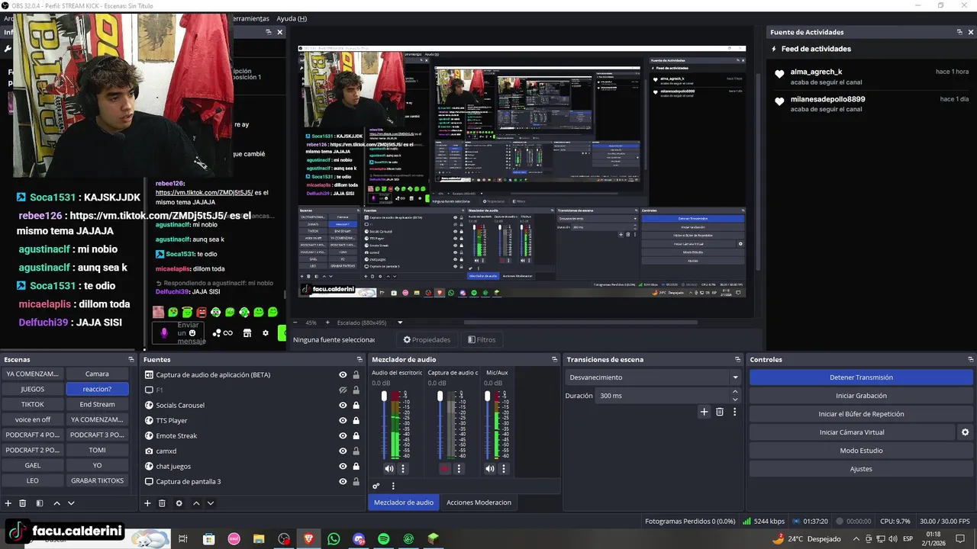Open transition properties three-dot menu
Screen dimensions: 977x549
735,412
